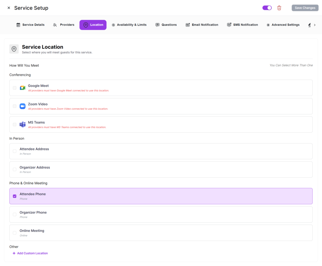Select the Organizer Phone location row
The width and height of the screenshot is (322, 266).
tap(161, 214)
